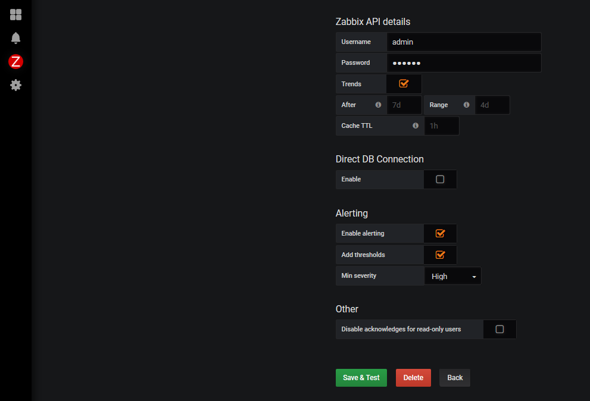This screenshot has width=590, height=401.
Task: Click the Other section heading
Action: [347, 309]
